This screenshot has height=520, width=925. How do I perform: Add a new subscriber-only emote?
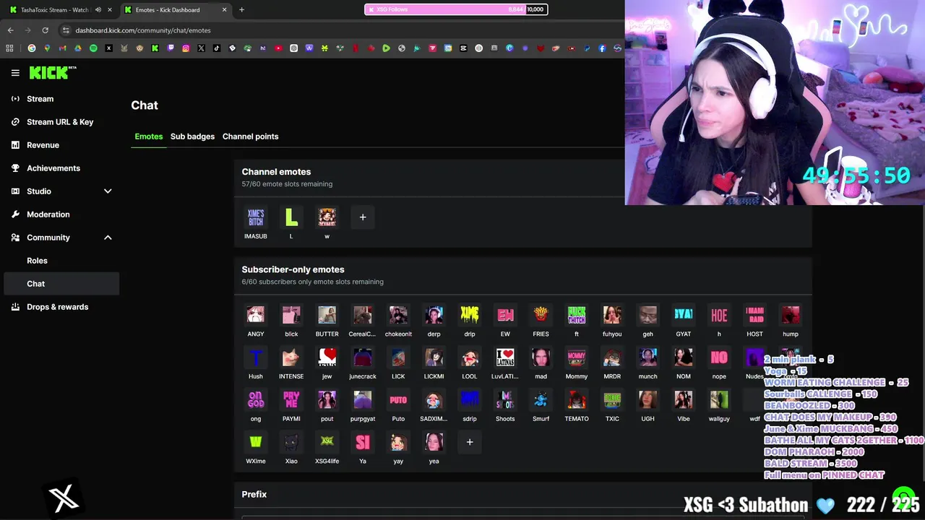click(470, 442)
